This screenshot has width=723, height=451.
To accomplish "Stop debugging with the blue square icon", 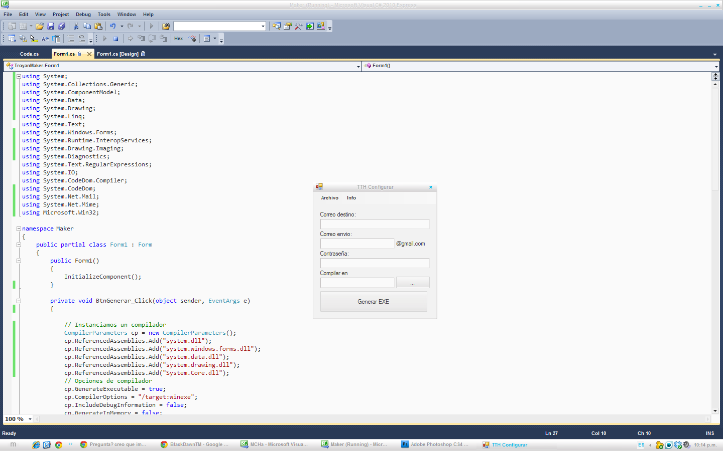I will point(115,39).
